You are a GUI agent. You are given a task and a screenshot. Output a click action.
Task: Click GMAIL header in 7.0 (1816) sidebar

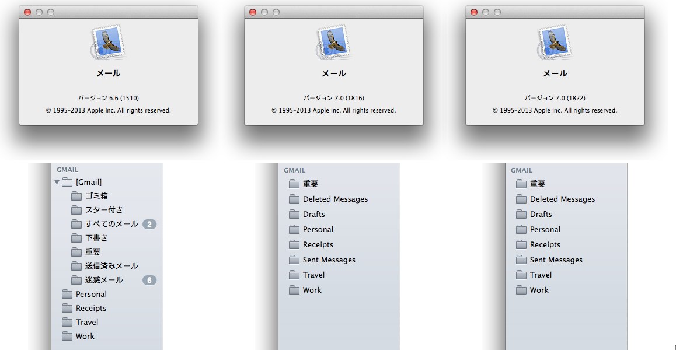pyautogui.click(x=294, y=170)
